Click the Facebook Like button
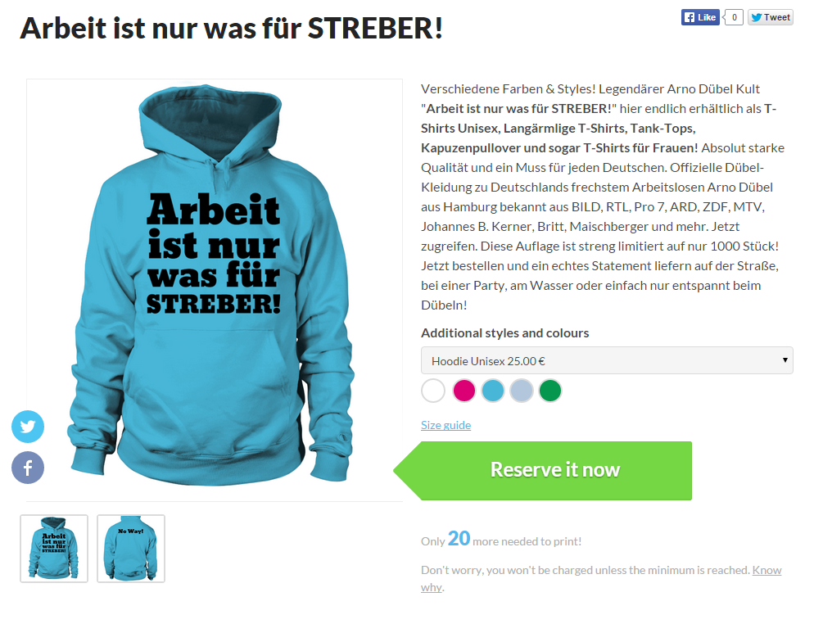 pos(700,17)
